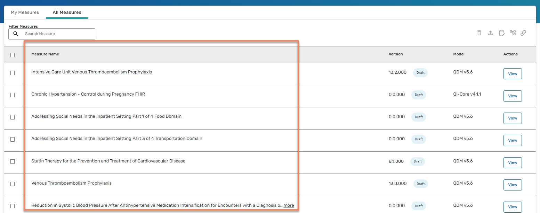Switch to the My Measures tab
Image resolution: width=540 pixels, height=213 pixels.
[25, 12]
